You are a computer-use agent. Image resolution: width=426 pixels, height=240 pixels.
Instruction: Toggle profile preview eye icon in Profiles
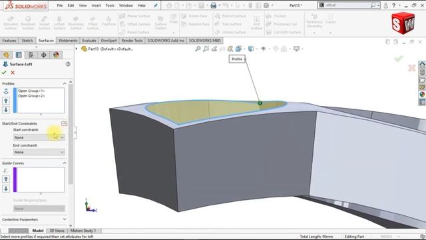[6, 92]
